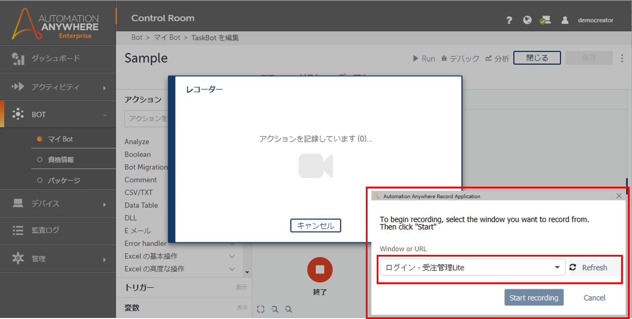Screen dimensions: 632x319
Task: Select Data Table in actions list
Action: pyautogui.click(x=141, y=205)
